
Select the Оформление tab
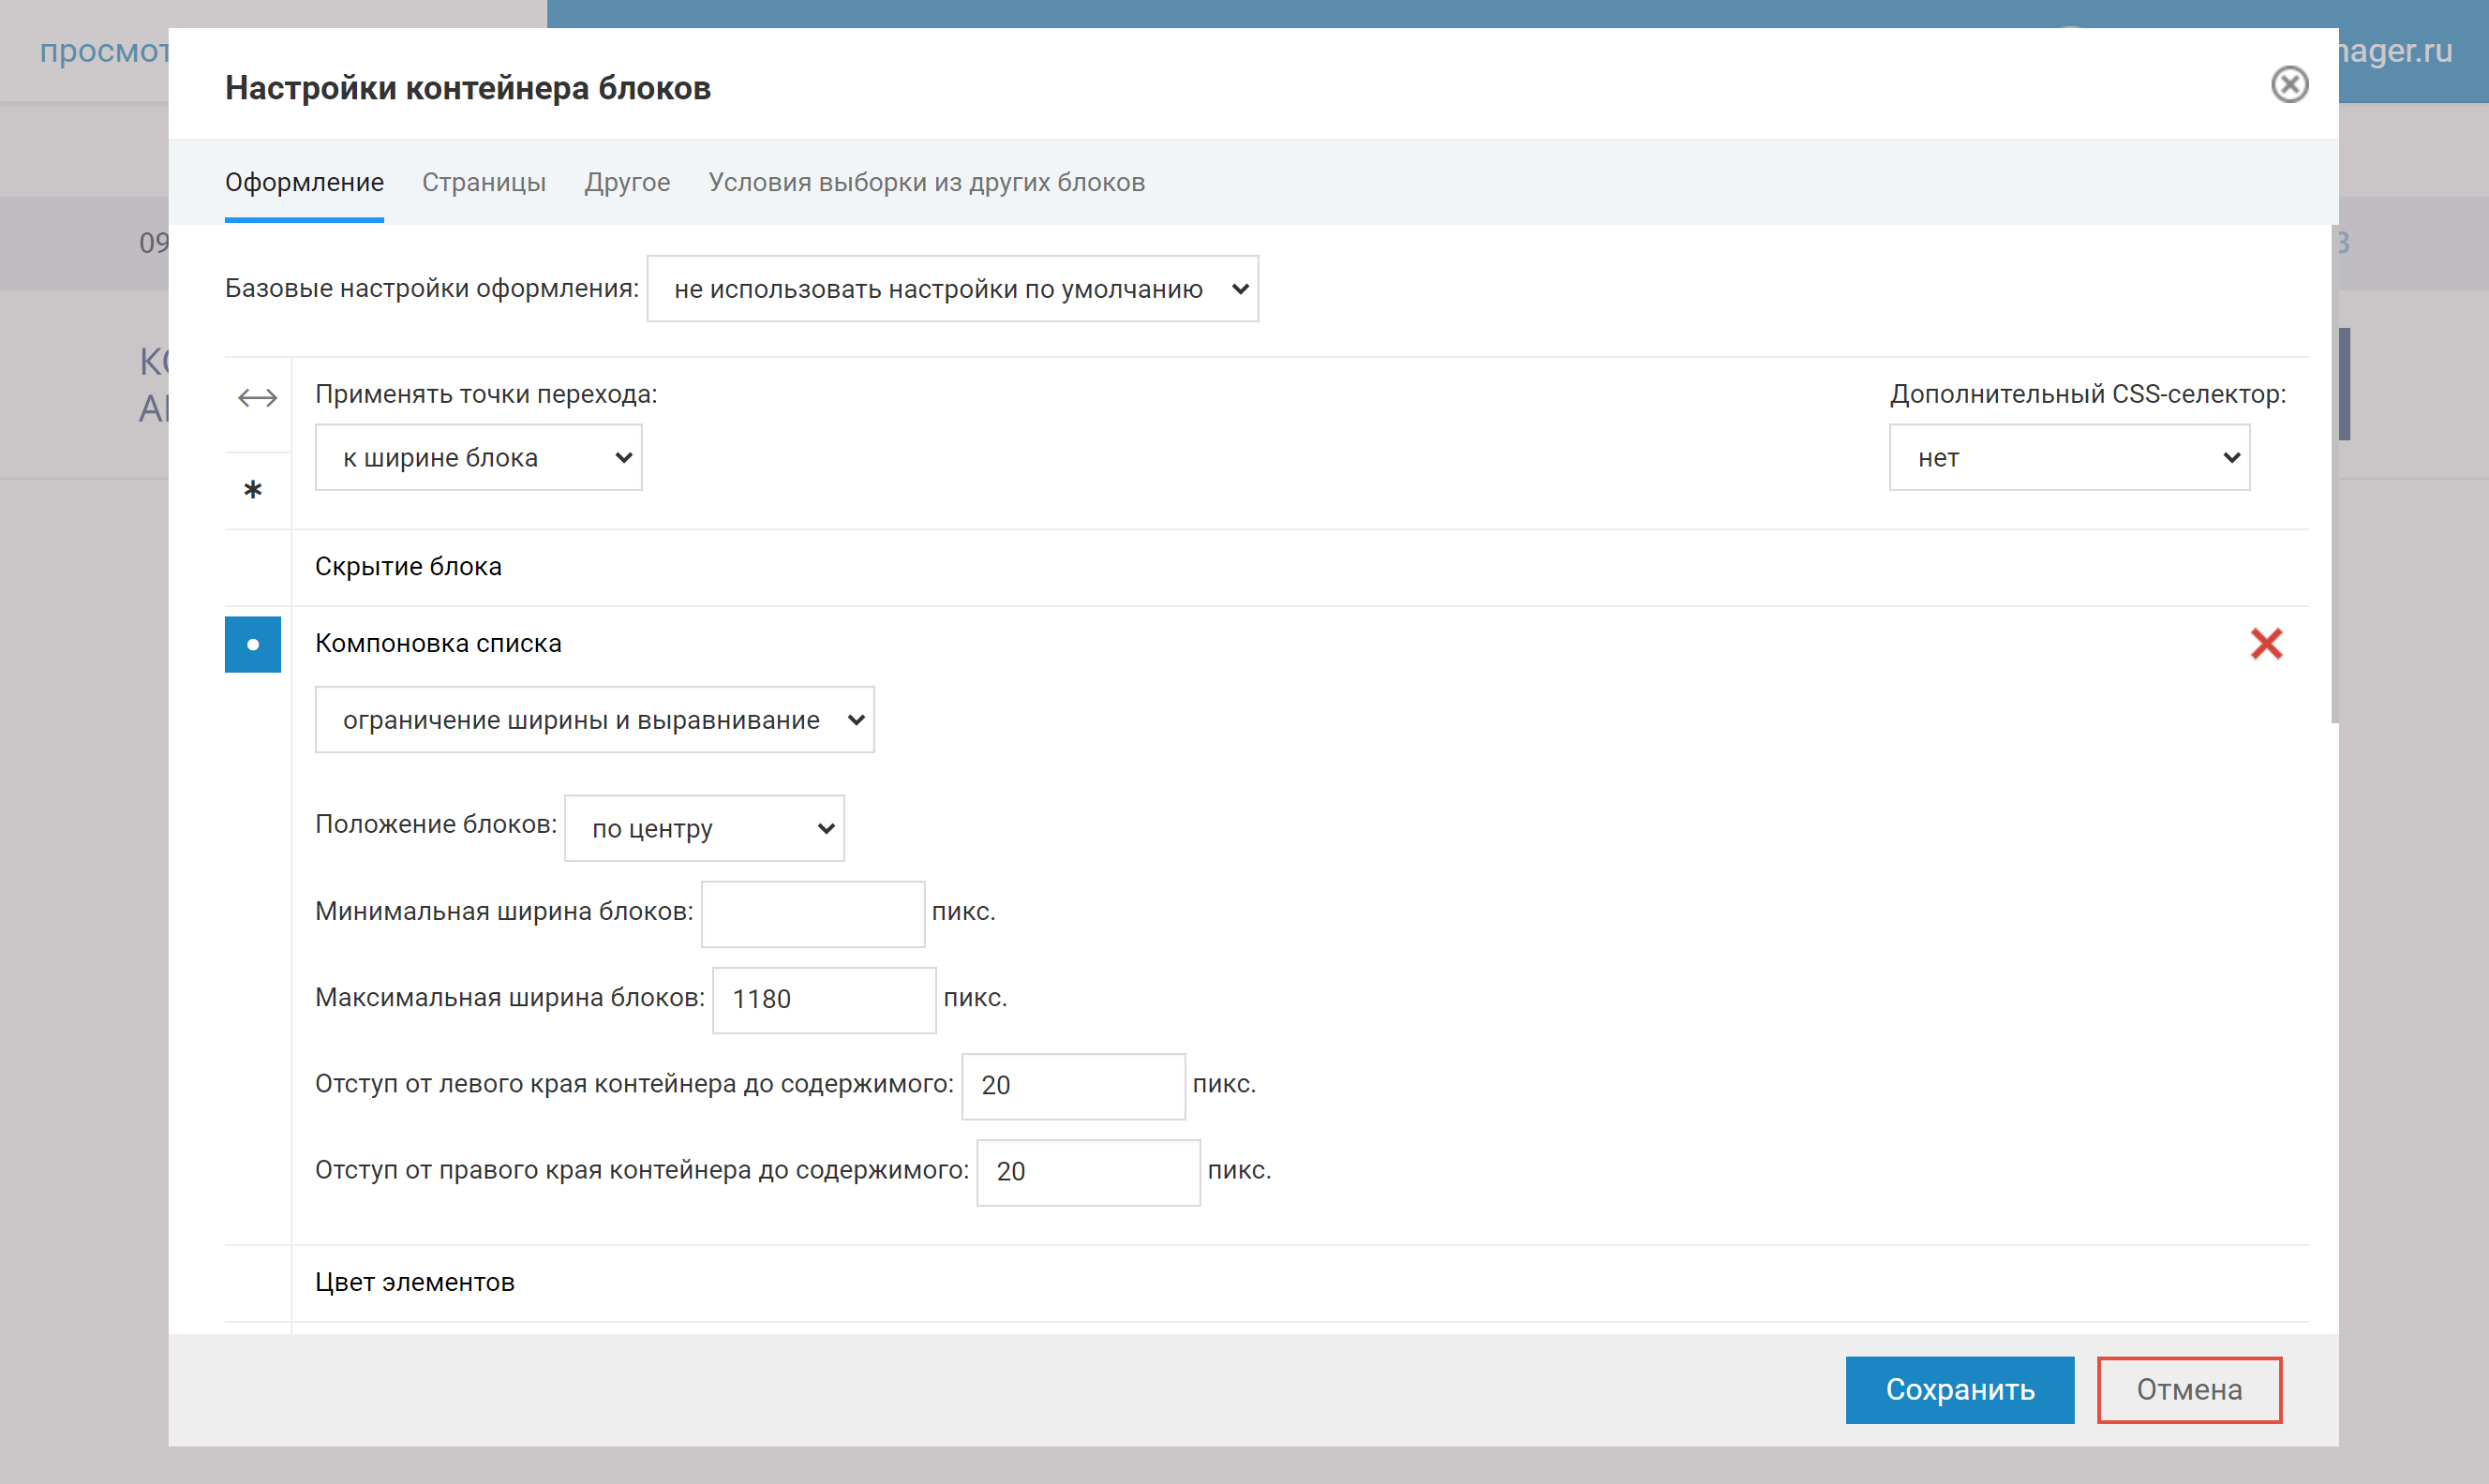pyautogui.click(x=304, y=183)
